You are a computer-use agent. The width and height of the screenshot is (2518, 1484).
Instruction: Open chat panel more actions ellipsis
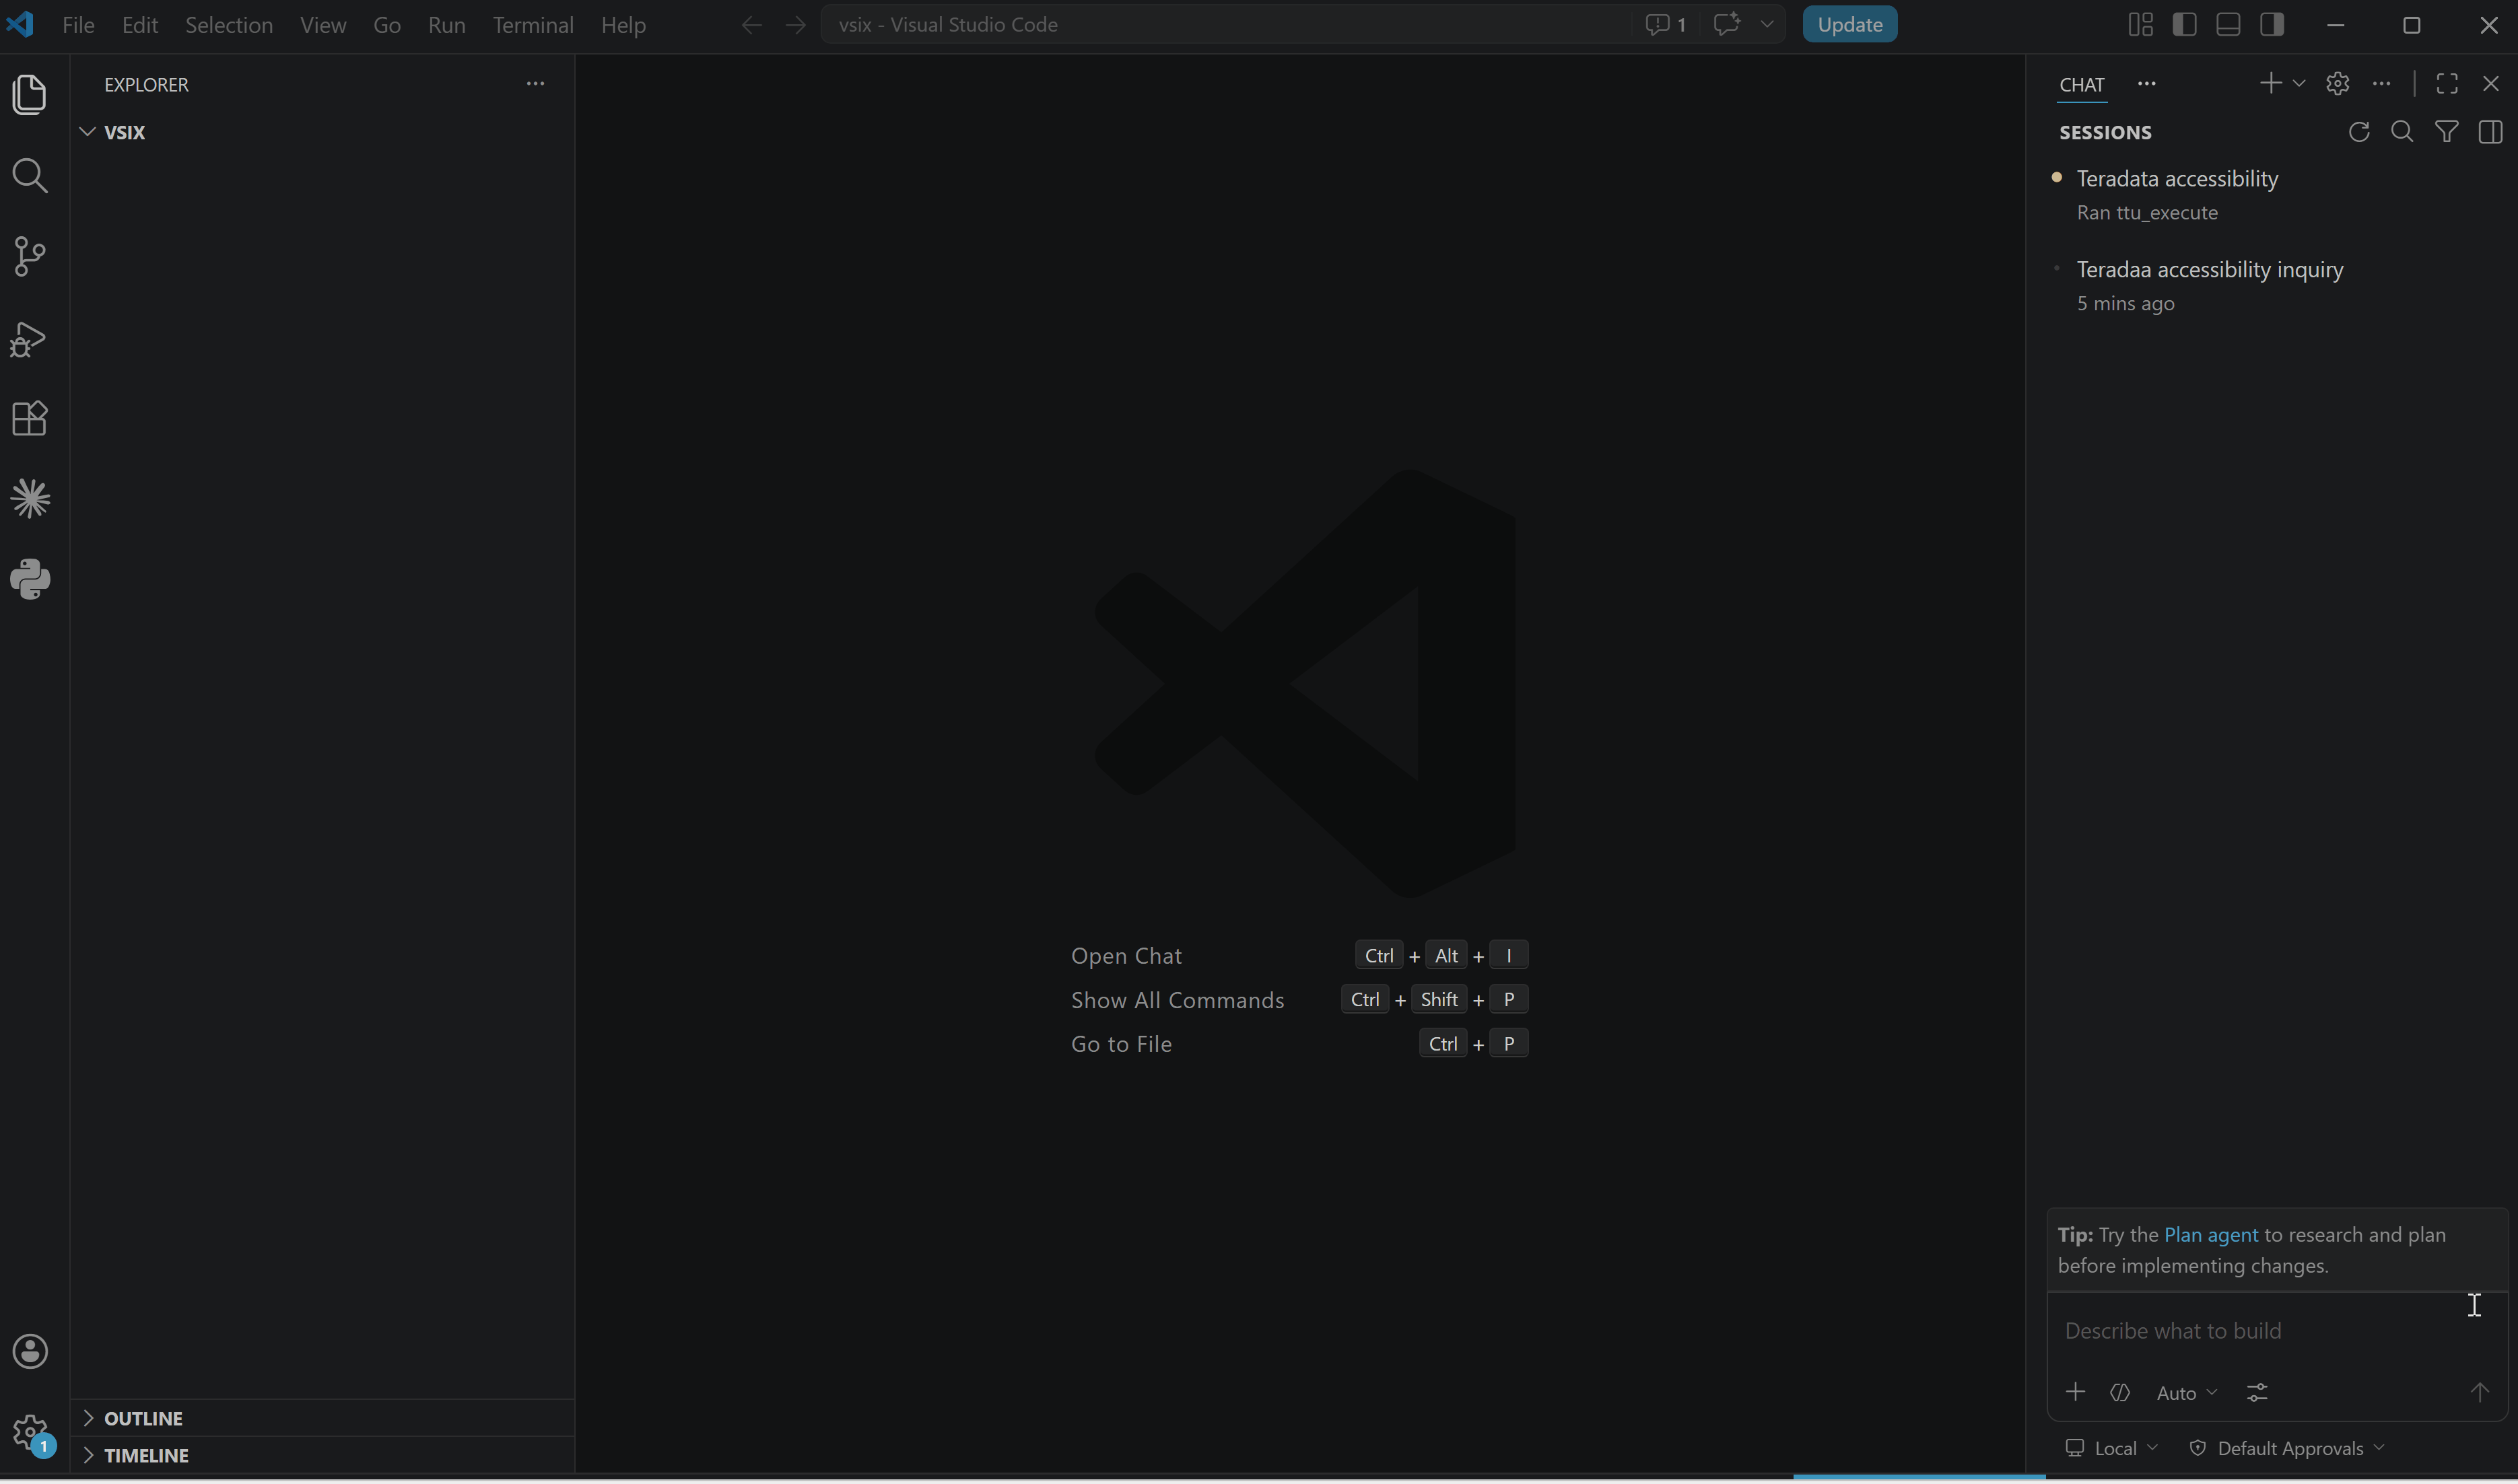coord(2381,83)
